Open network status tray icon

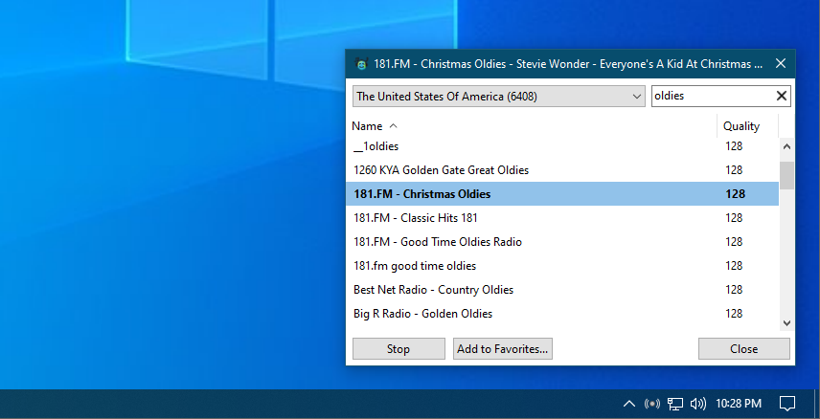(x=675, y=404)
